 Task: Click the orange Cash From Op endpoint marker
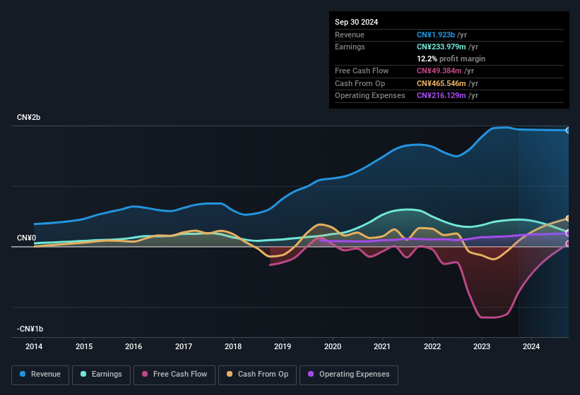coord(568,219)
